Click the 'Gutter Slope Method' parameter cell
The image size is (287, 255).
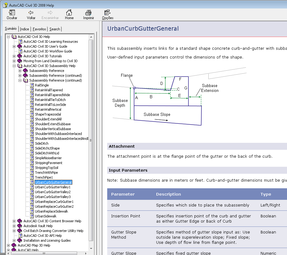pyautogui.click(x=124, y=234)
